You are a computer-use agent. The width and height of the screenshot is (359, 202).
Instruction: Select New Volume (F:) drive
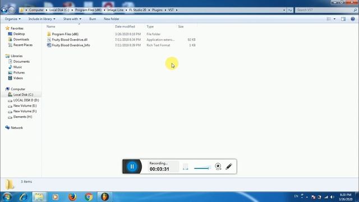(x=25, y=111)
